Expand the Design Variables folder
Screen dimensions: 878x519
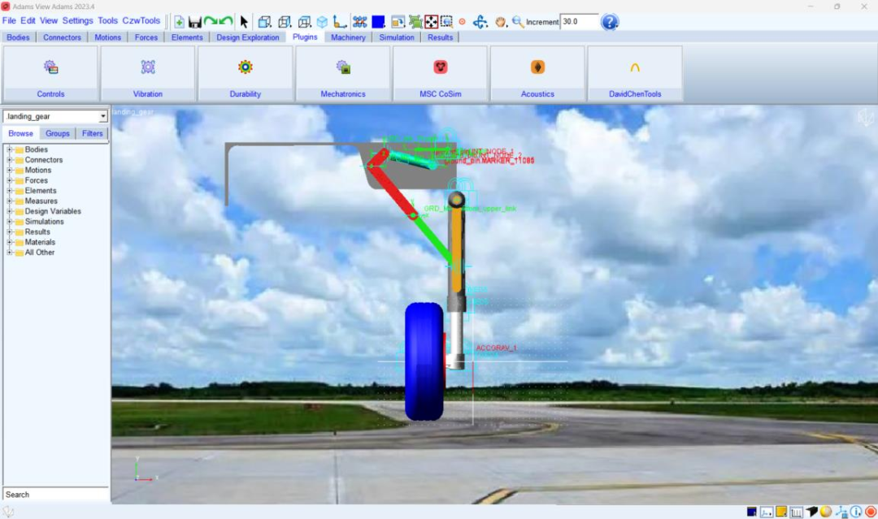(10, 211)
